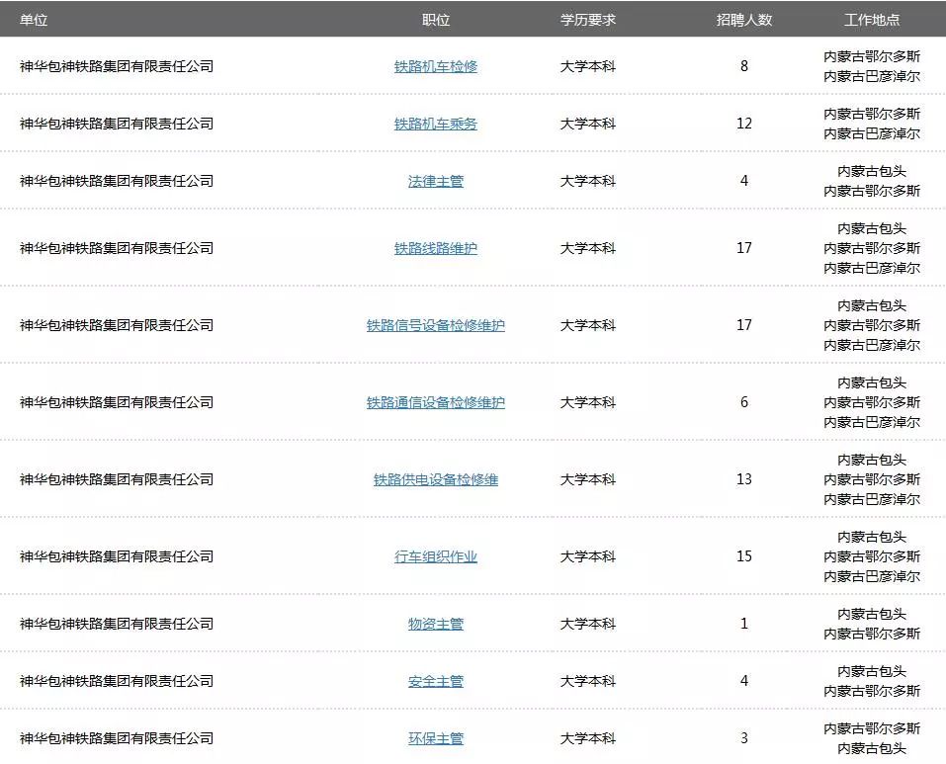Open the 铁路信号设备检修维护 job link
This screenshot has height=764, width=946.
tap(436, 325)
